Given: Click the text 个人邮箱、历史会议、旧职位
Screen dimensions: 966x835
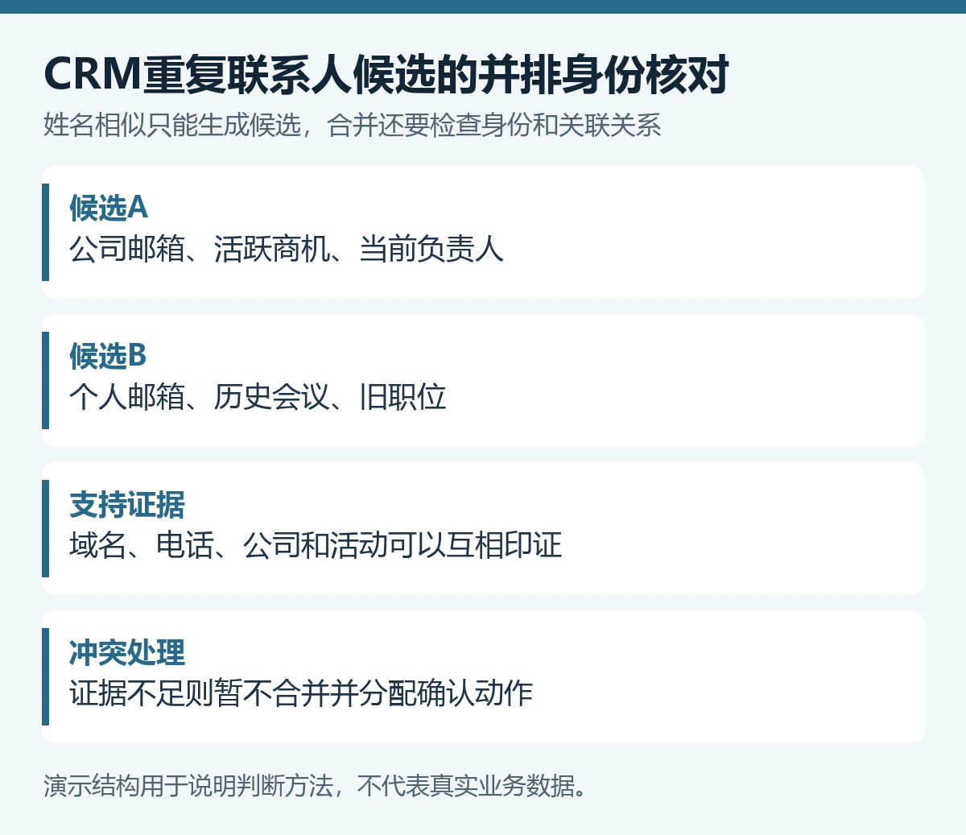Looking at the screenshot, I should pos(258,397).
